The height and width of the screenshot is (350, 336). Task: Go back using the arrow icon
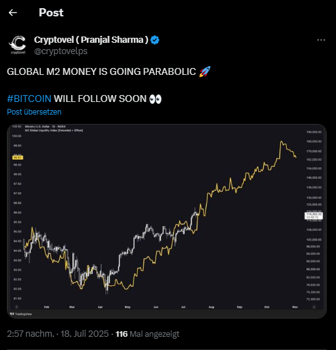click(x=13, y=13)
